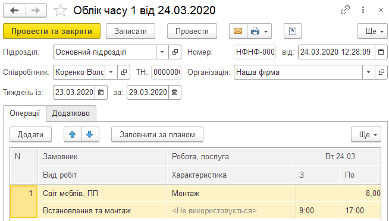Click Вт 24.03 column header
This screenshot has height=221, width=389.
(338, 157)
